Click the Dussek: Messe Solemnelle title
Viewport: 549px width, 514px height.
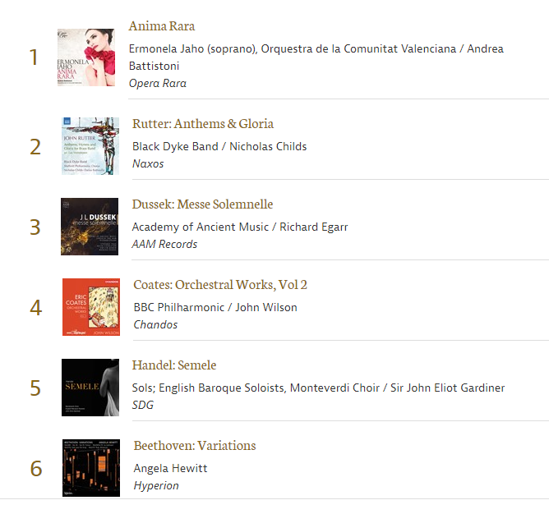(202, 204)
